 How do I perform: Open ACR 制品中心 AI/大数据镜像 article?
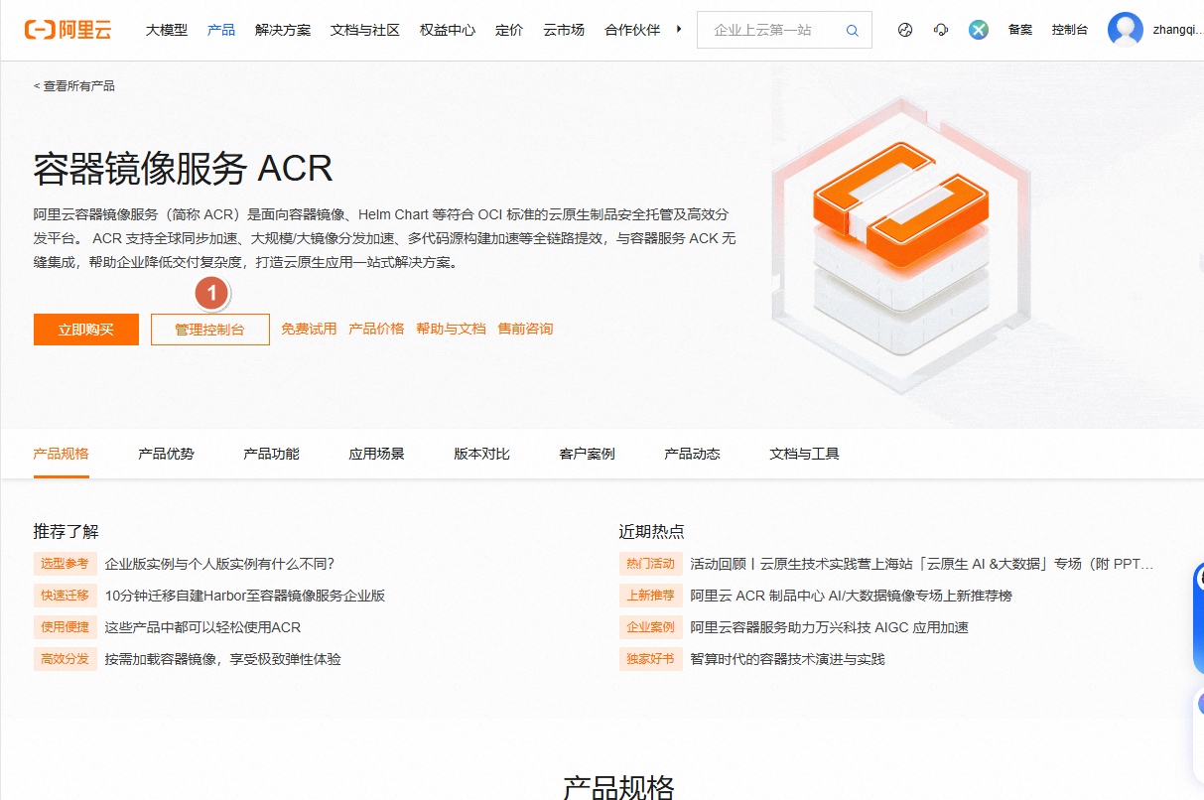coord(852,596)
